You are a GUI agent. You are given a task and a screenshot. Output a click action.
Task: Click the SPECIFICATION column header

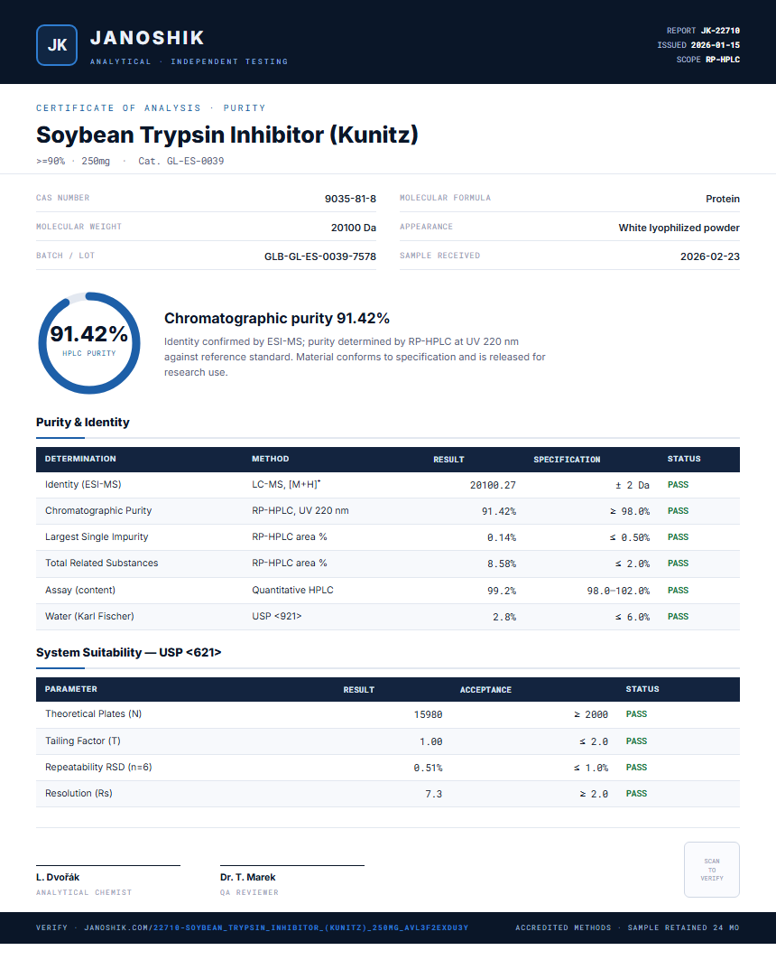pyautogui.click(x=567, y=459)
